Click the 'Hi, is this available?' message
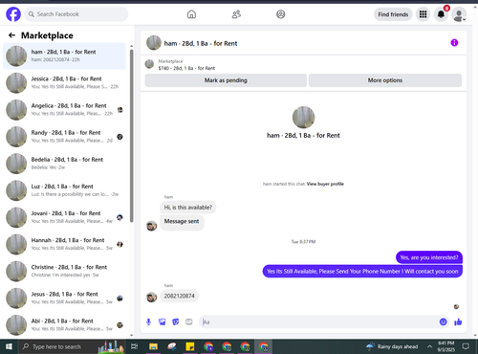The image size is (478, 354). click(188, 208)
